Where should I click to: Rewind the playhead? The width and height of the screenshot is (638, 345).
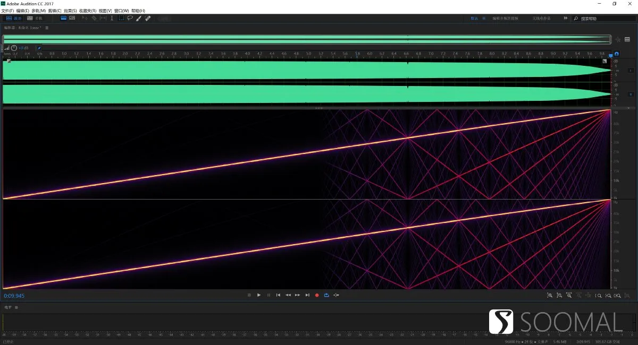point(288,295)
